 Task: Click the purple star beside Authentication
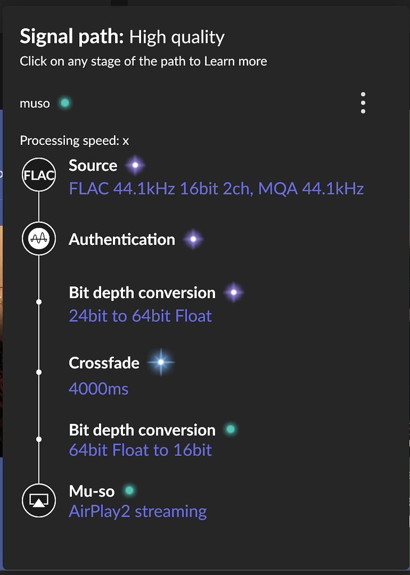[193, 239]
